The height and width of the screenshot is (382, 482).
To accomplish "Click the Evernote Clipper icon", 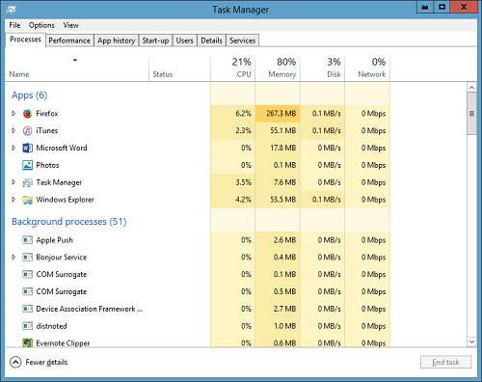I will [27, 342].
